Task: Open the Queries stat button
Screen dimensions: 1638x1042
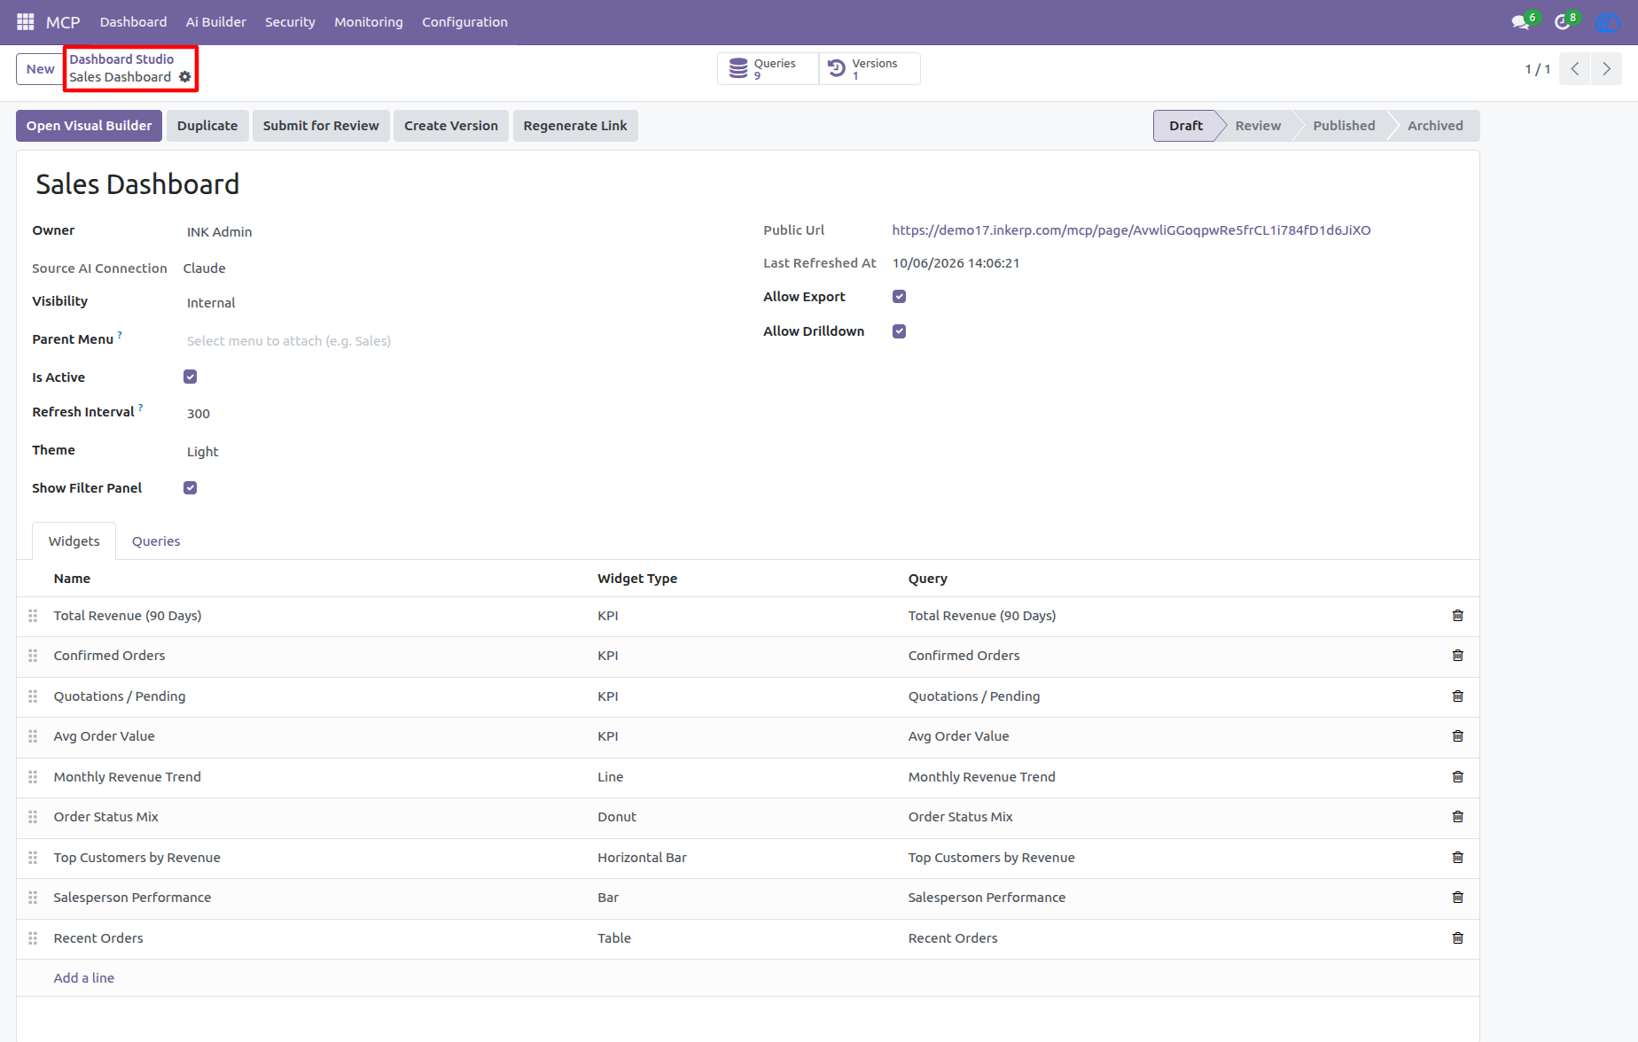Action: 768,68
